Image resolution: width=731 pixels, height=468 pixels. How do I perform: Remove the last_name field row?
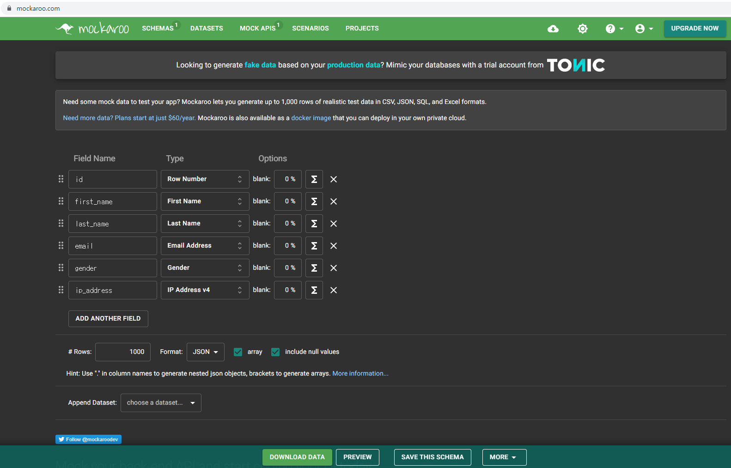[334, 224]
